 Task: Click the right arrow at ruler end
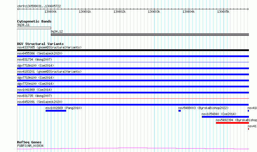248,9
